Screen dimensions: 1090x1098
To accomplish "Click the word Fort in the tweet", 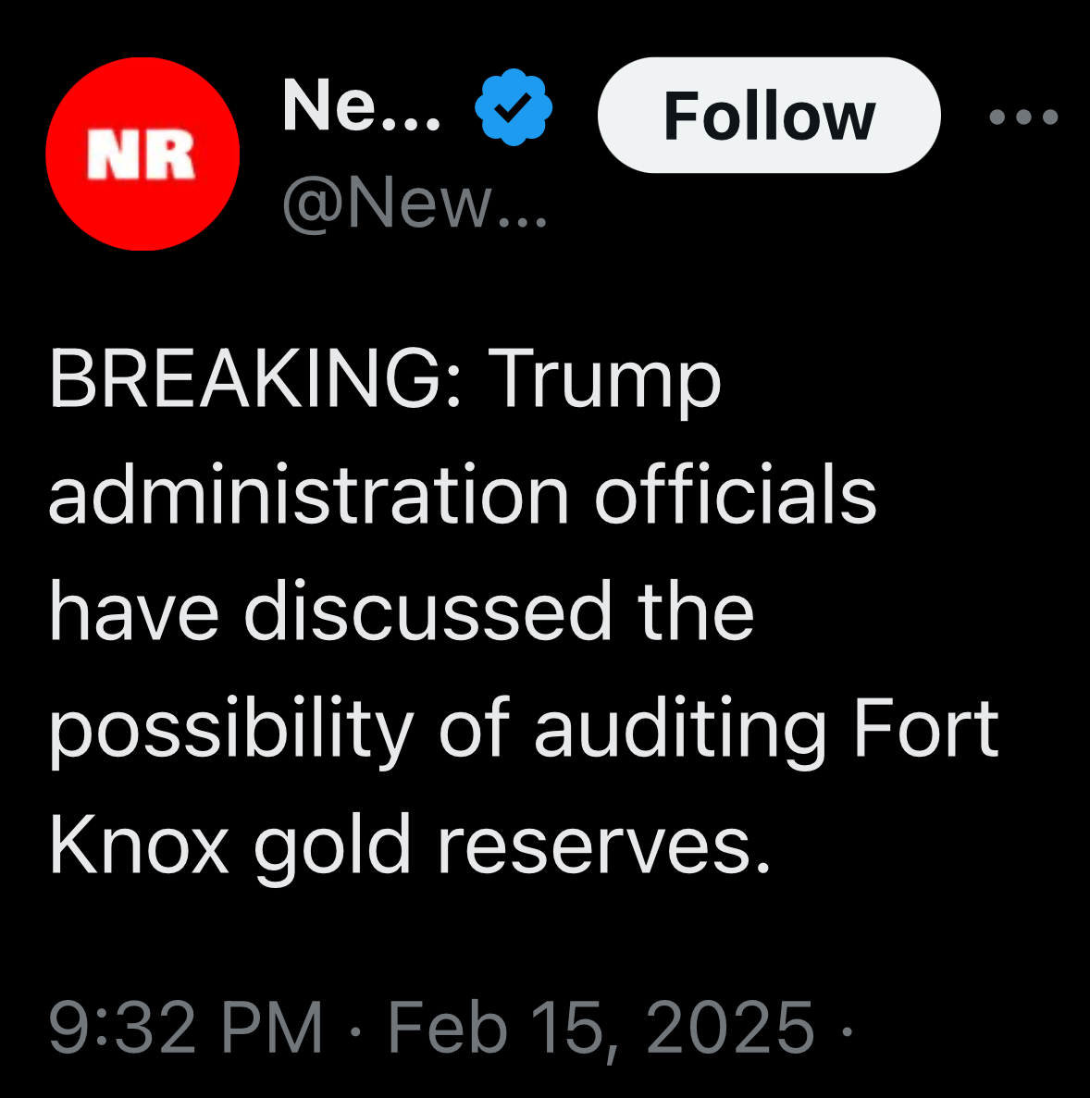I will click(926, 729).
